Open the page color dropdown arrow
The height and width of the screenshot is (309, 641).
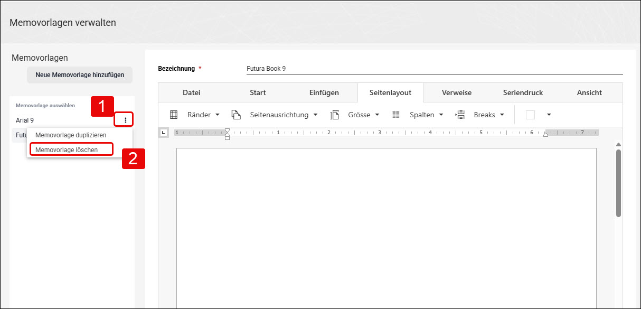click(549, 115)
